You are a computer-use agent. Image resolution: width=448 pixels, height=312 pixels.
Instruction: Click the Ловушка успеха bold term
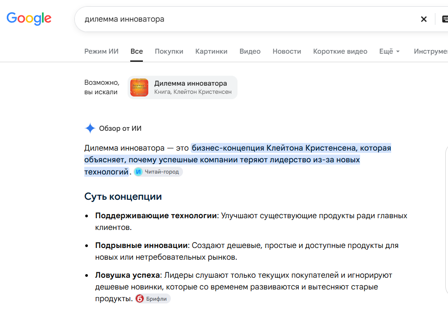point(128,275)
